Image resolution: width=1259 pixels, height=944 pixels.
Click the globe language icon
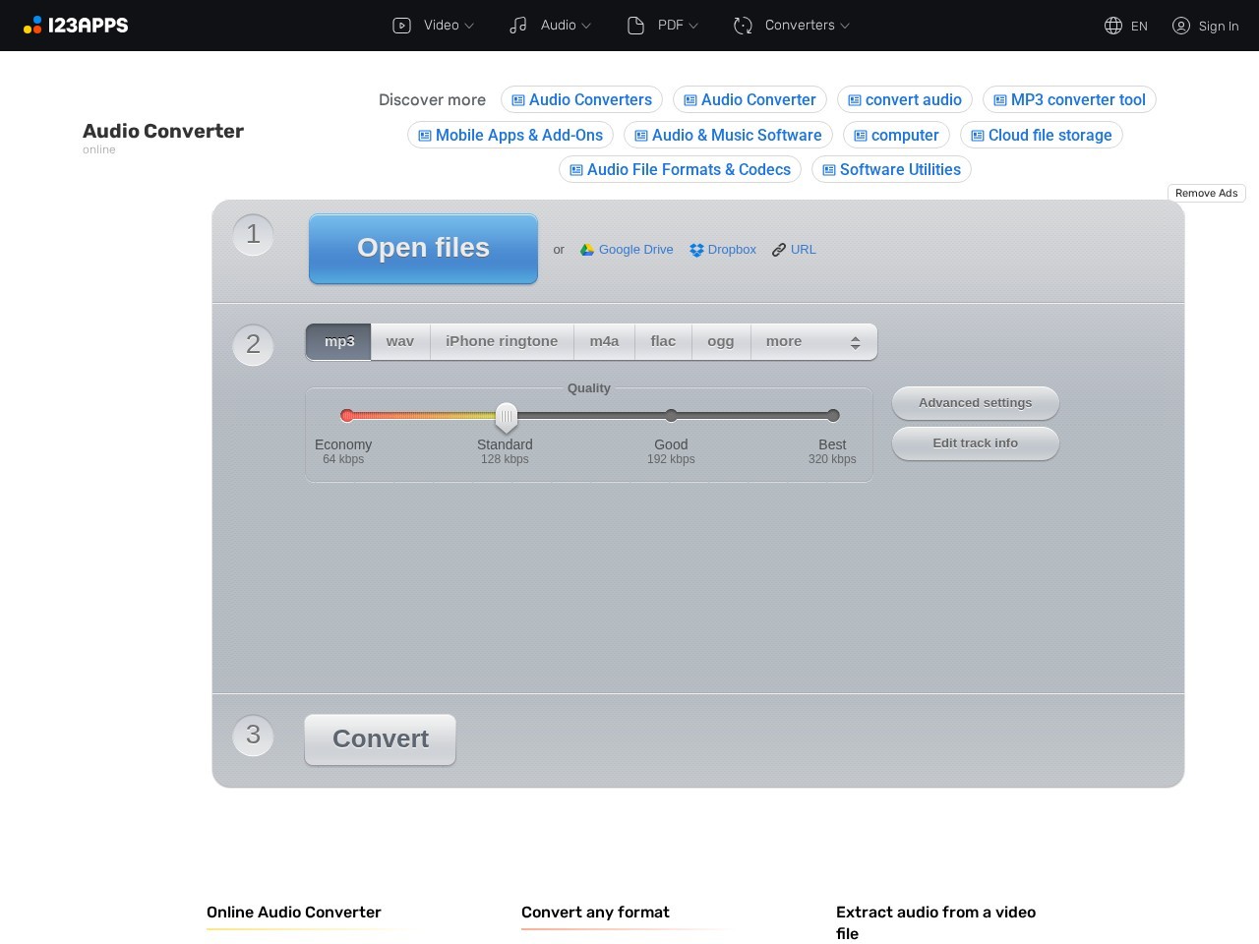click(x=1113, y=26)
